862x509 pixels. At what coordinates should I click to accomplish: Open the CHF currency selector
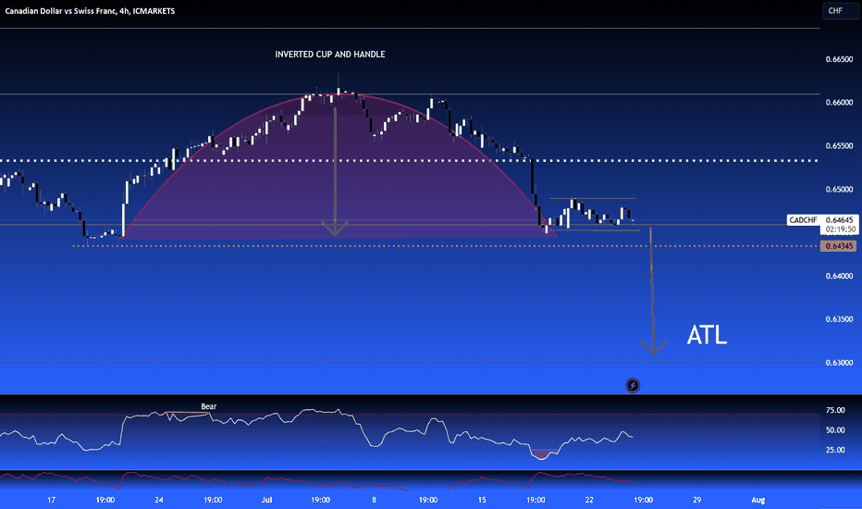pyautogui.click(x=841, y=11)
